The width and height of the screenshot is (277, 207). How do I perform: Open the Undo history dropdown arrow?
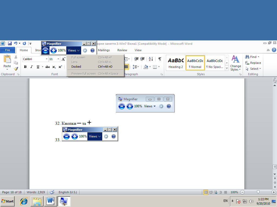click(x=19, y=43)
